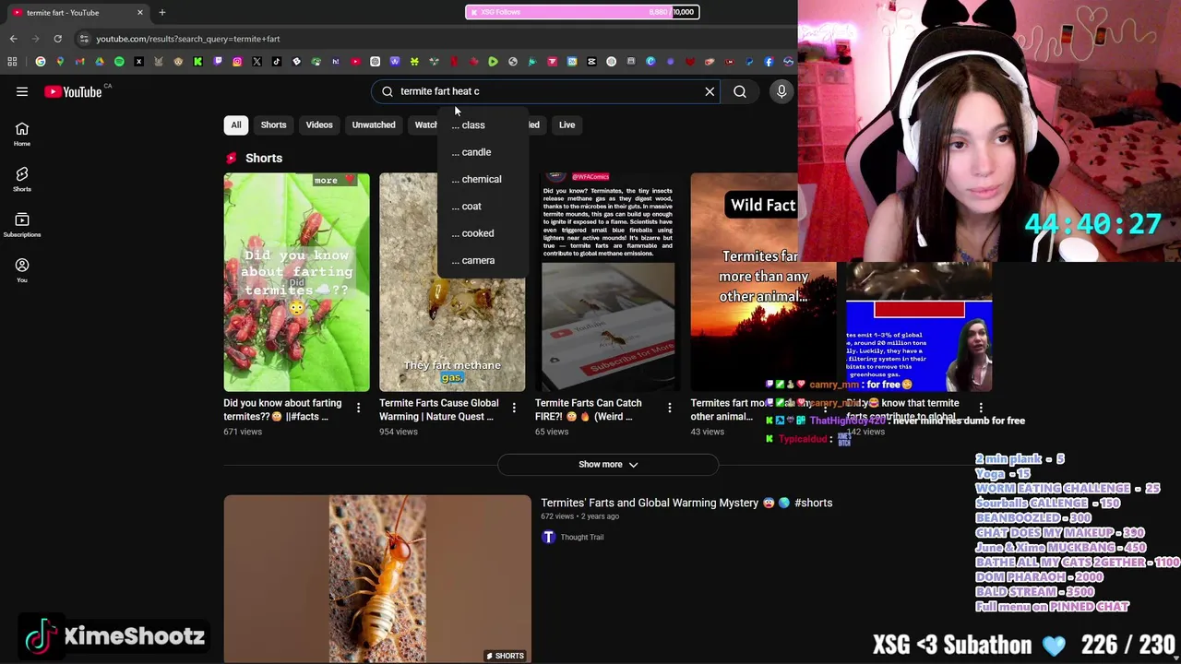Select the 'Live' filter chip
1181x664 pixels.
[567, 125]
